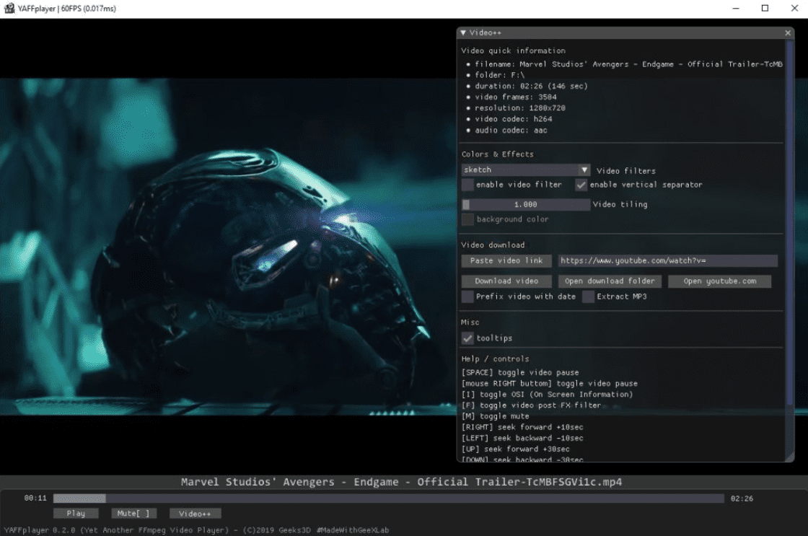Toggle the background color checkbox
Viewport: 808px width, 536px height.
[468, 219]
